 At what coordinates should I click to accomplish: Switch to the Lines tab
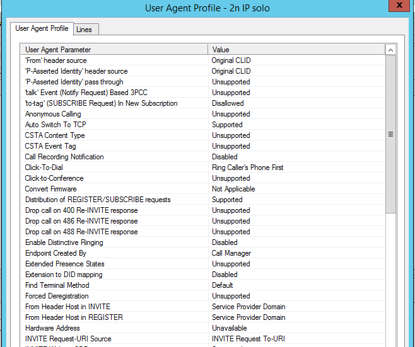(x=83, y=30)
